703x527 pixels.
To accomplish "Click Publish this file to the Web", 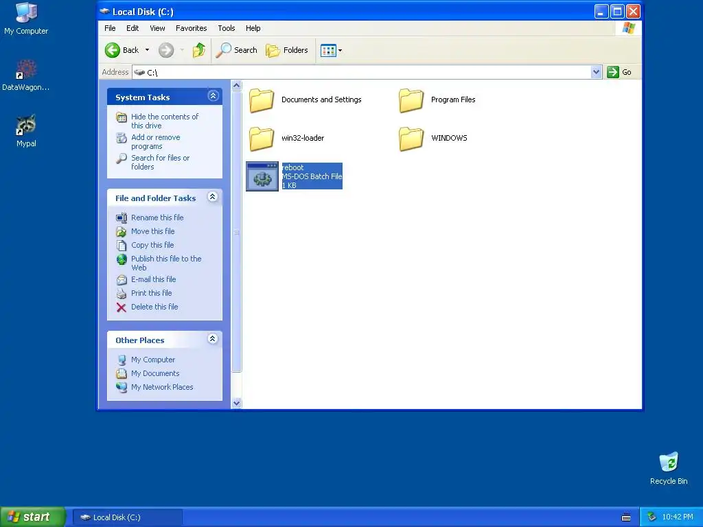I will pos(166,263).
